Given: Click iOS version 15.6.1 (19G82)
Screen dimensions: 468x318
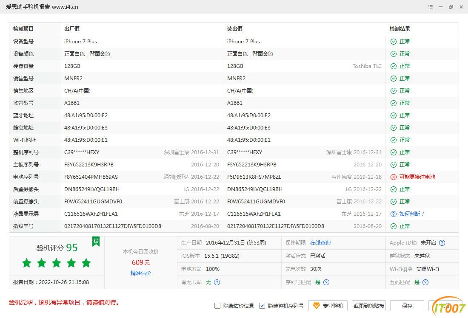Looking at the screenshot, I should pyautogui.click(x=222, y=256).
